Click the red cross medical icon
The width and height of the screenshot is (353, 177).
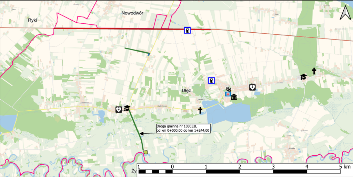tap(228, 94)
